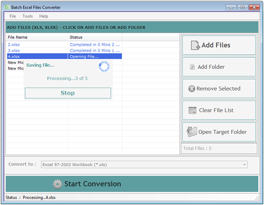Viewport: 264px width, 205px height.
Task: Open the Tools menu
Action: [x=27, y=16]
